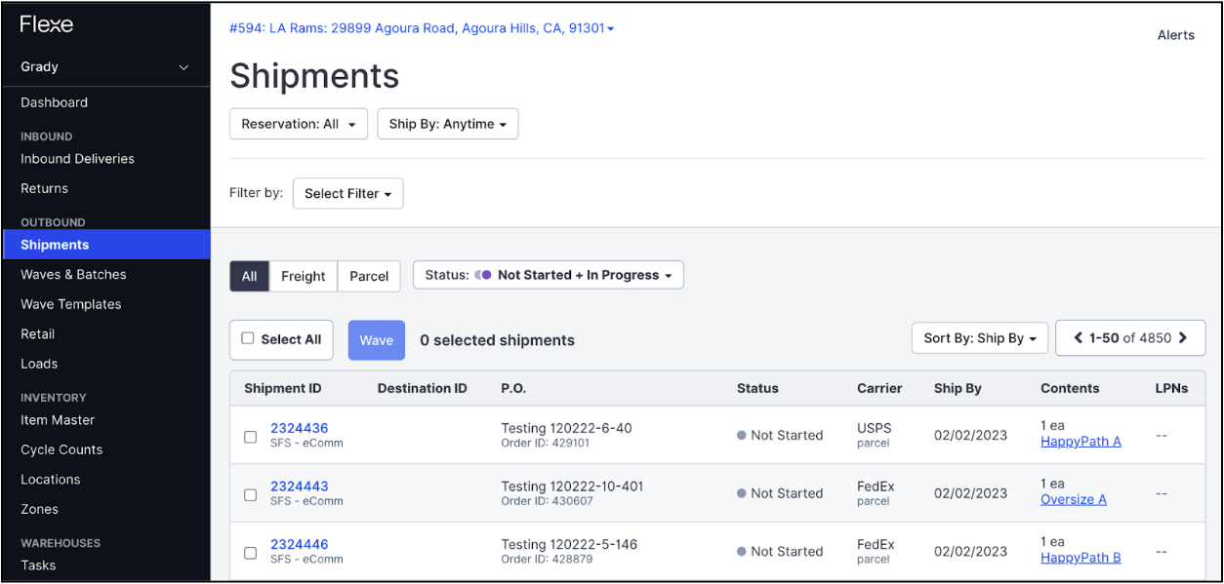Screen dimensions: 1224x584
Task: Open the Ship By: Anytime dropdown
Action: click(447, 124)
